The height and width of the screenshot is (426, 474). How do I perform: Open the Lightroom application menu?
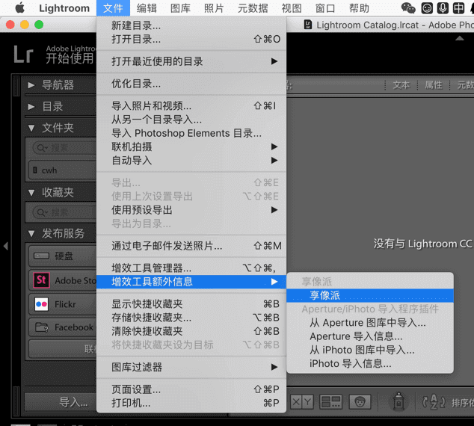[64, 8]
